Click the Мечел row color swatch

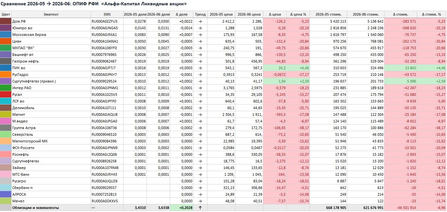click(x=6, y=201)
